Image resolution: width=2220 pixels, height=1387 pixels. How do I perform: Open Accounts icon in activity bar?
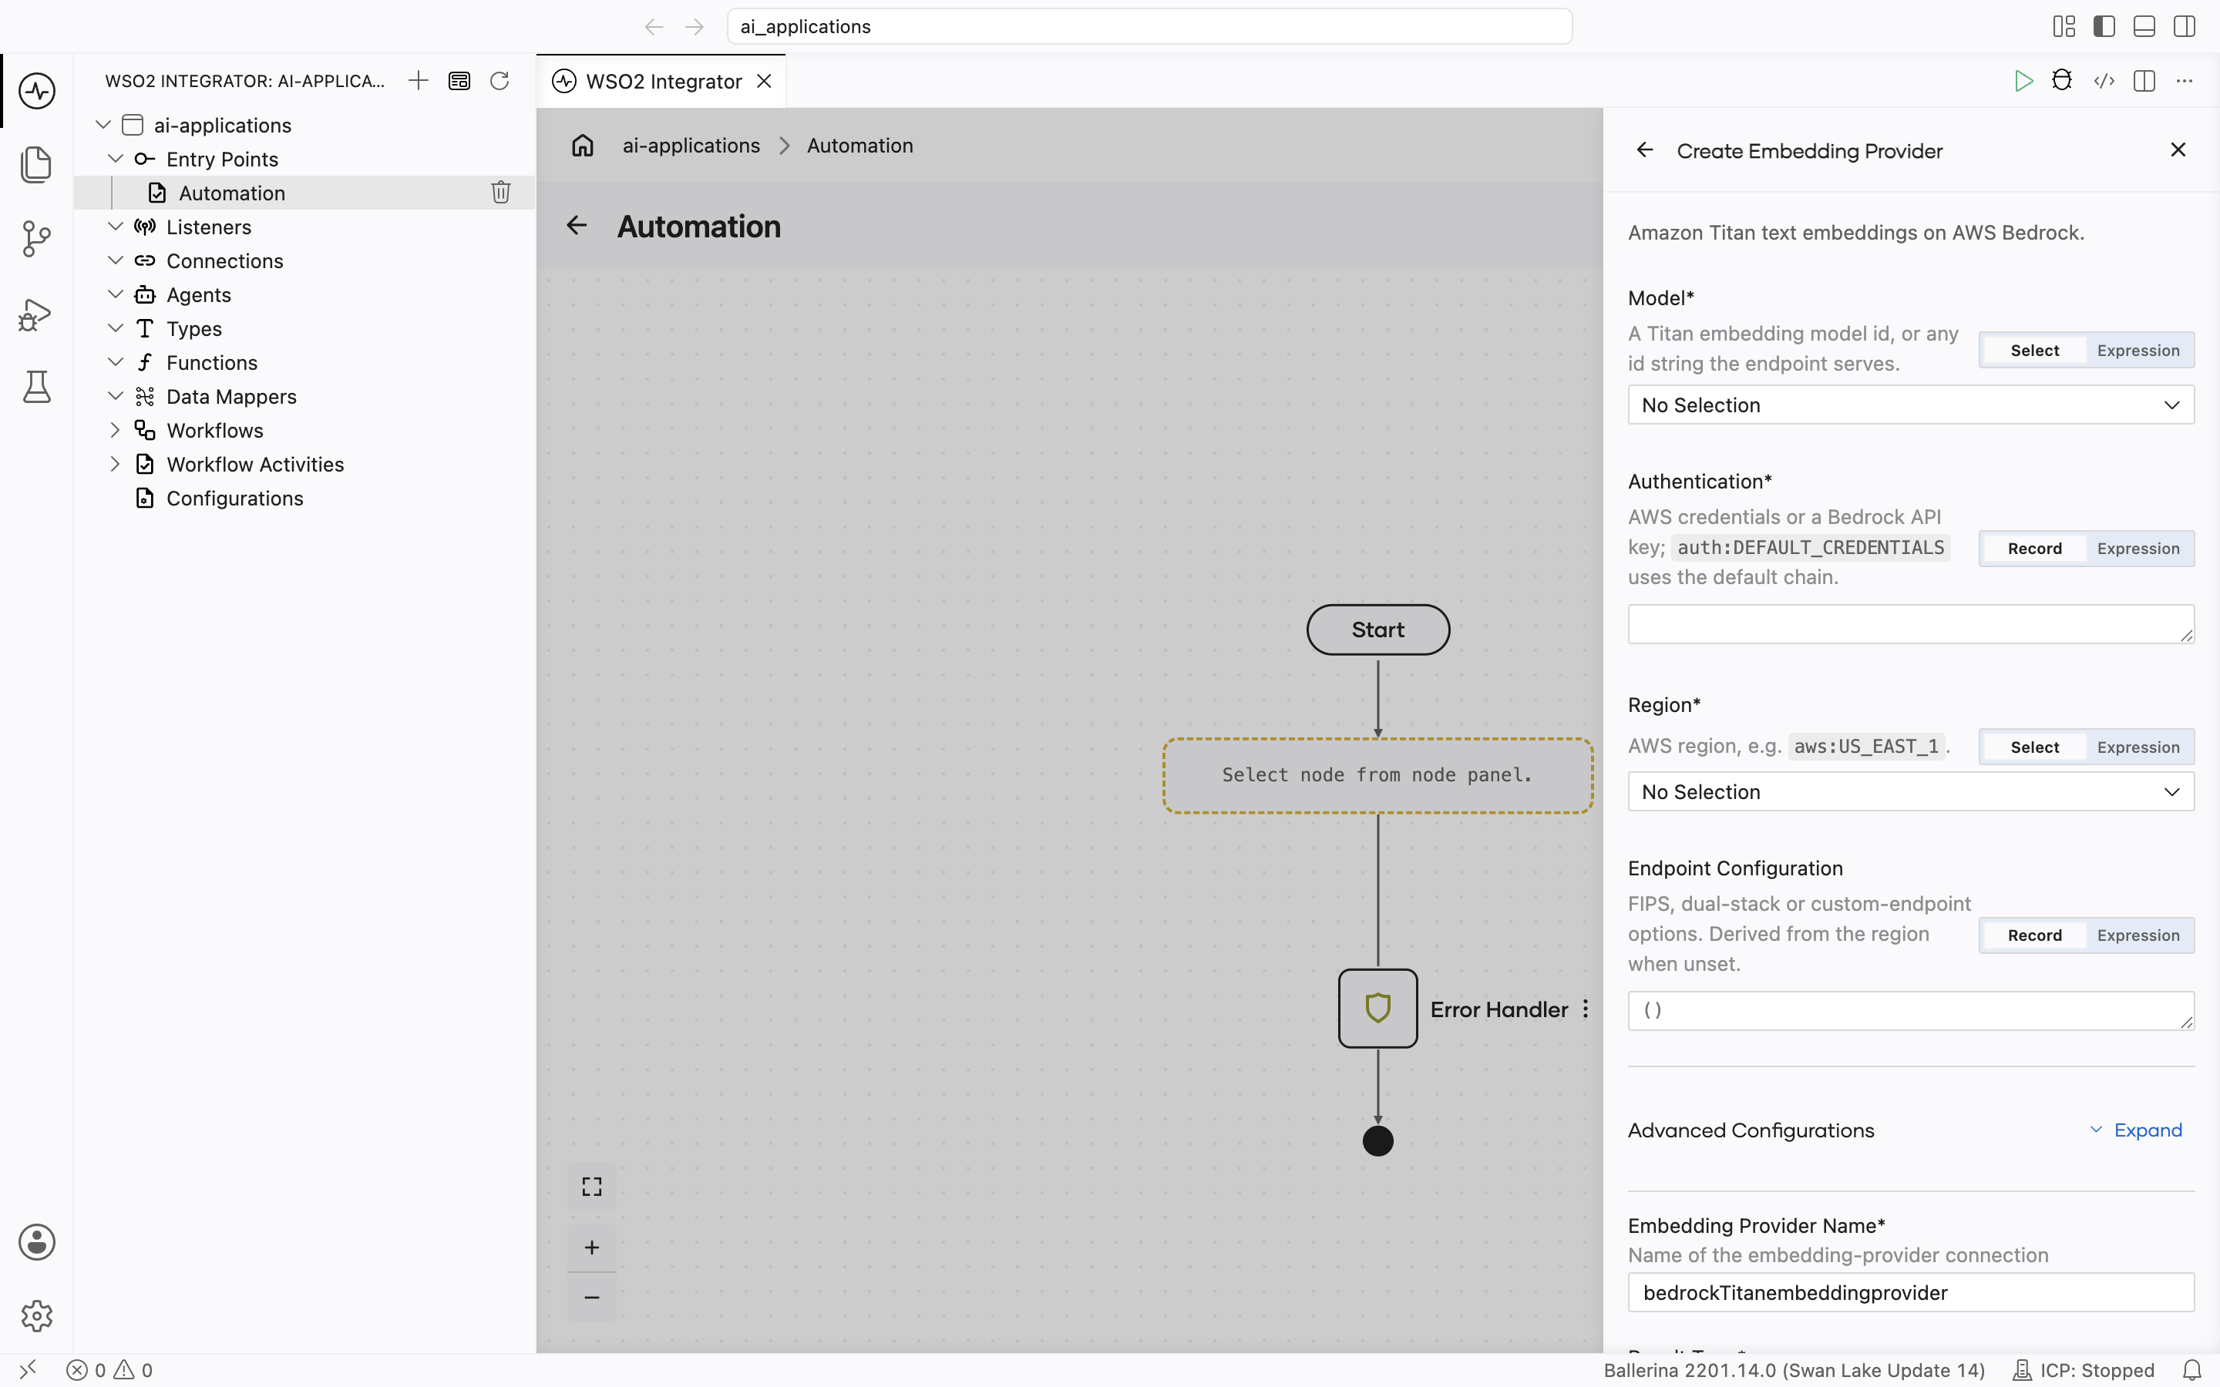pyautogui.click(x=37, y=1242)
